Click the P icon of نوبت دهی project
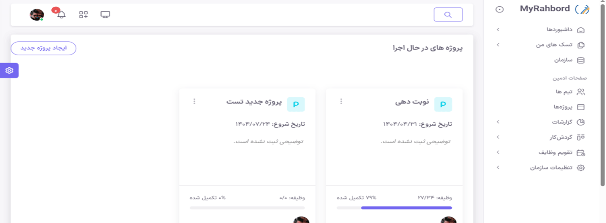The height and width of the screenshot is (223, 606). pos(443,104)
